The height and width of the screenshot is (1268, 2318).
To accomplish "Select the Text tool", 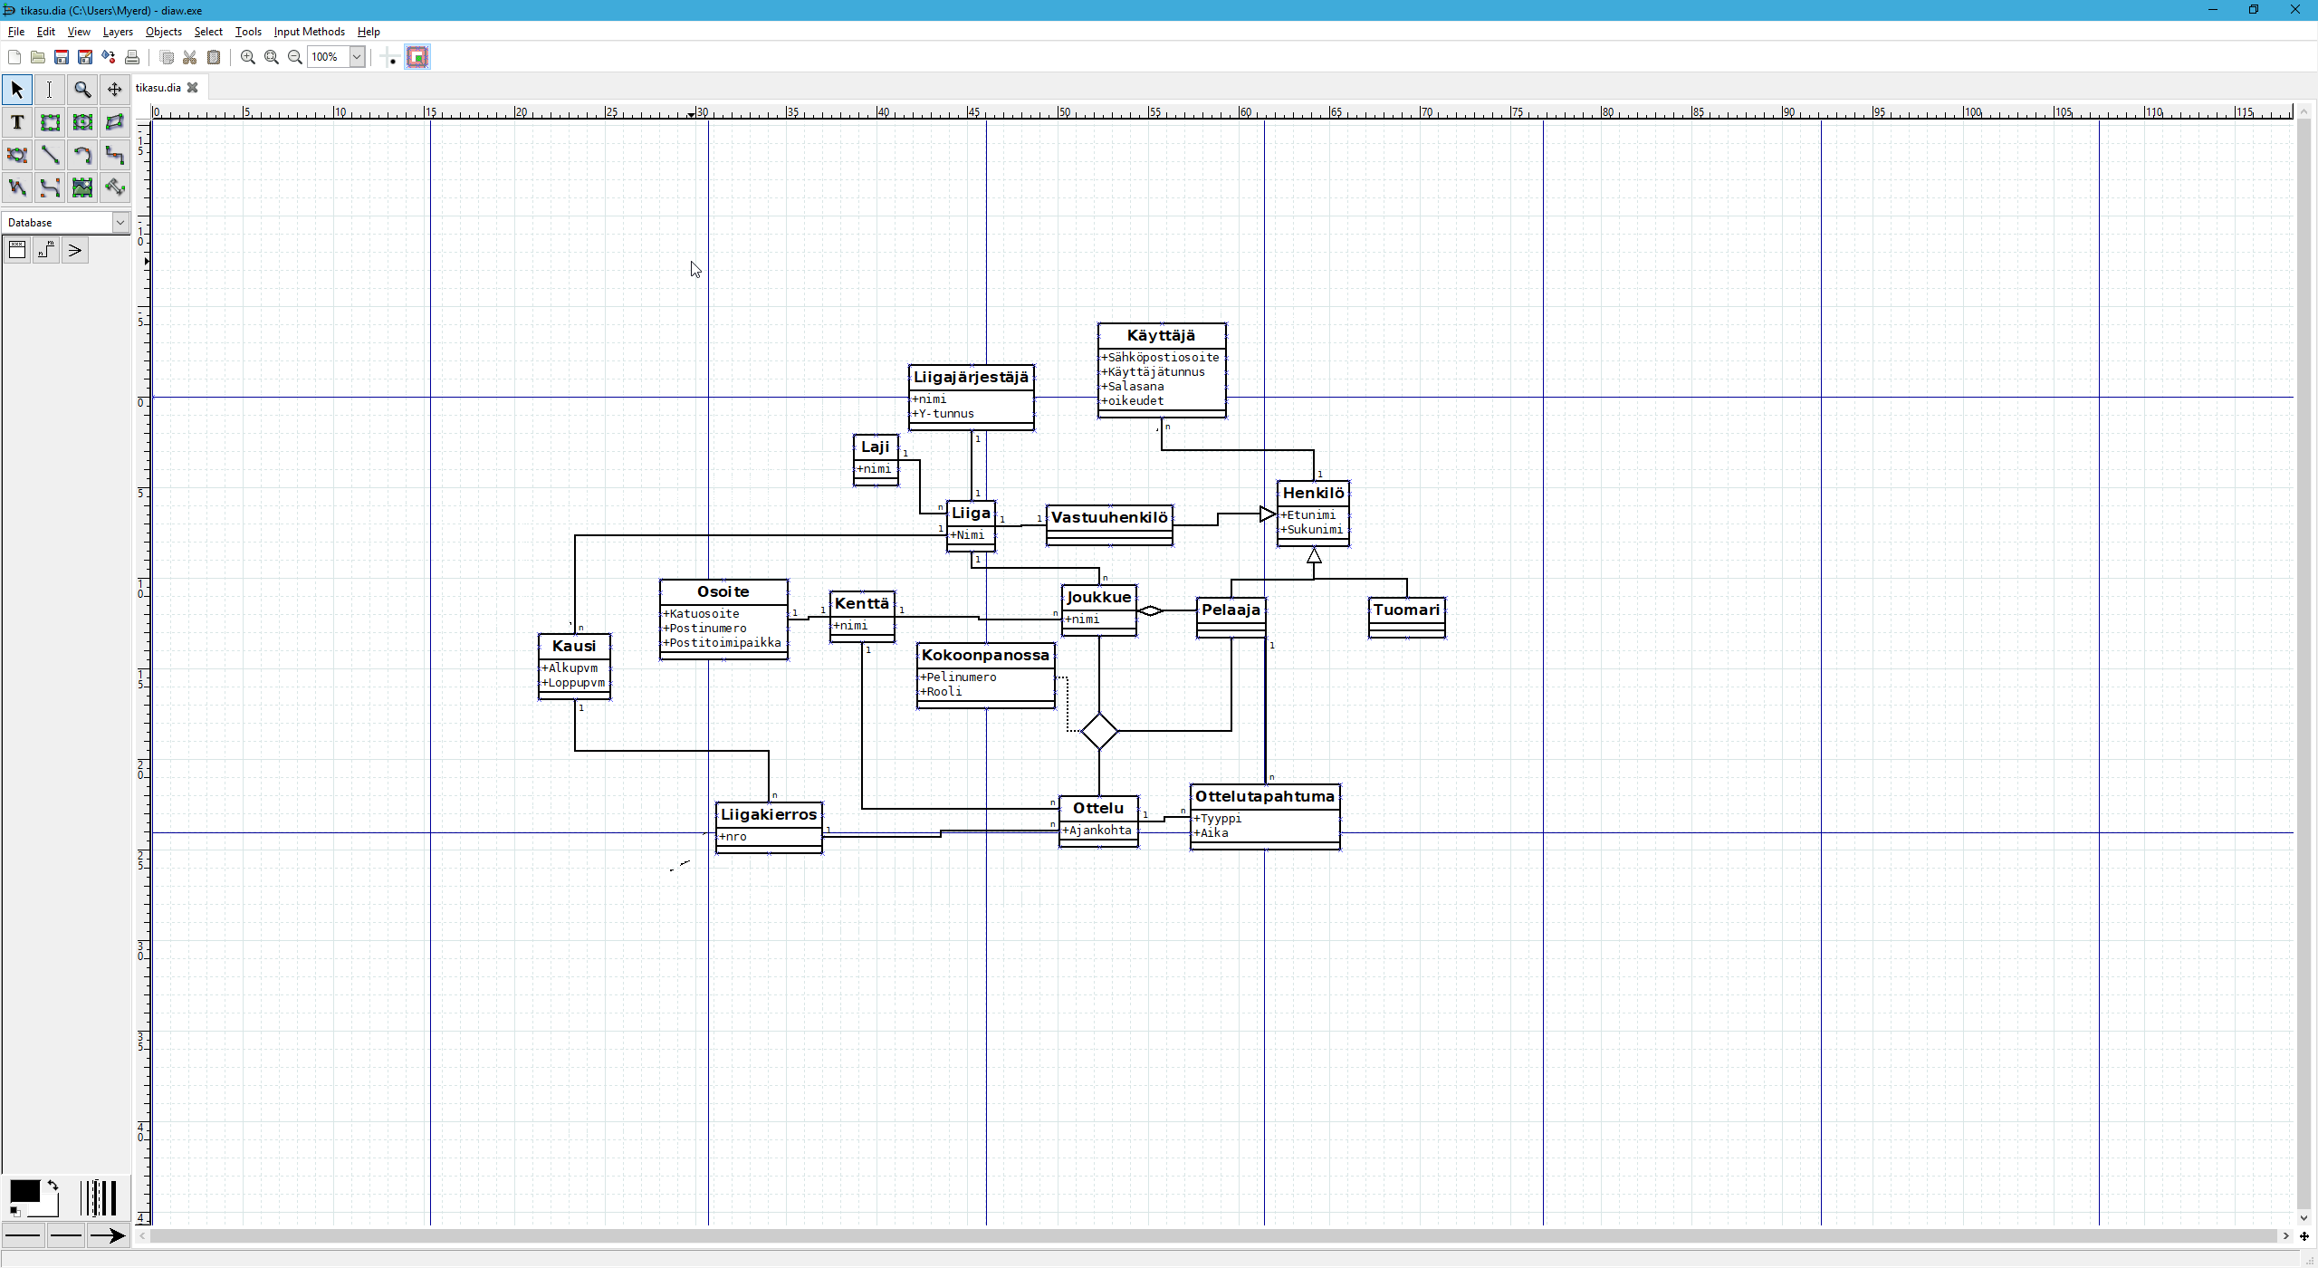I will (17, 122).
